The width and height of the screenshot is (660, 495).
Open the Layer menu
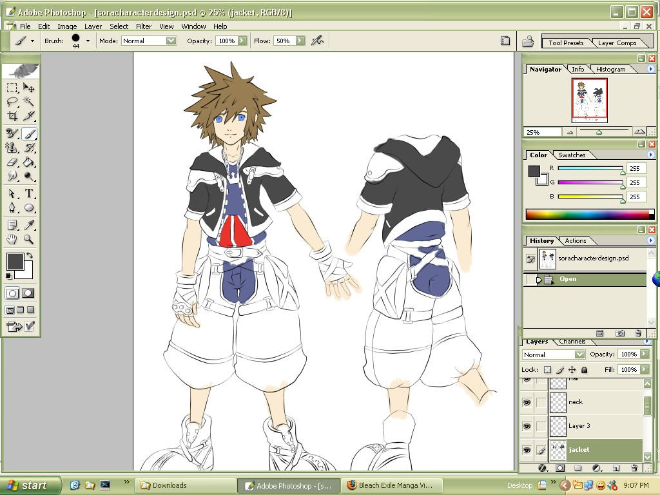[x=93, y=26]
